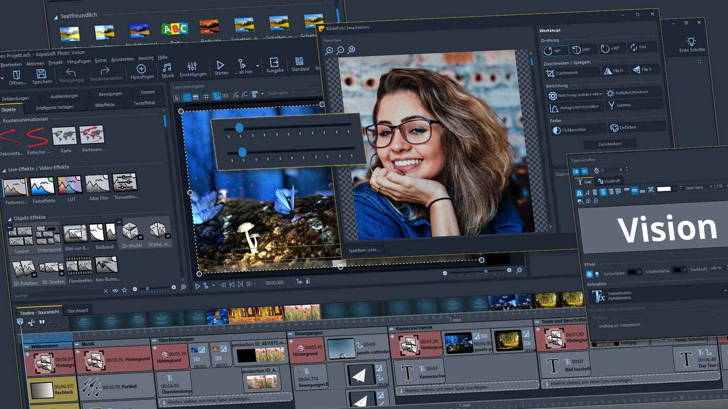Collapse the Kameraschwenk chapter in timeline
The image size is (728, 409).
pos(391,329)
